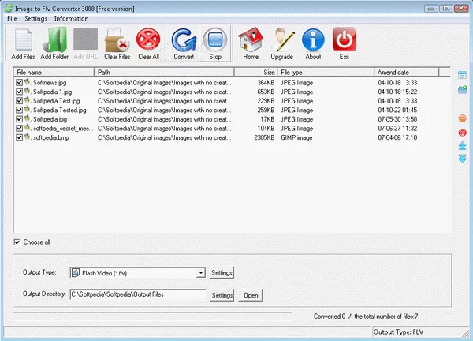The image size is (473, 341).
Task: Toggle the Choose all checkbox
Action: tap(17, 242)
